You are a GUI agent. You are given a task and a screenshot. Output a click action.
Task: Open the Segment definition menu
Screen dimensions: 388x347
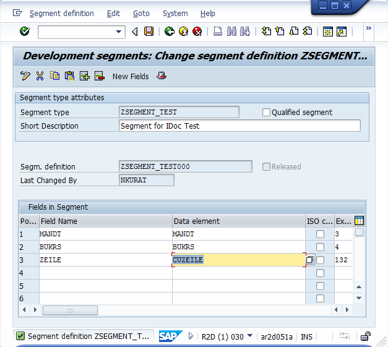pos(62,14)
